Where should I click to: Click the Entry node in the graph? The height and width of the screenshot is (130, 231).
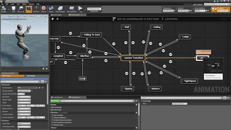(82, 79)
